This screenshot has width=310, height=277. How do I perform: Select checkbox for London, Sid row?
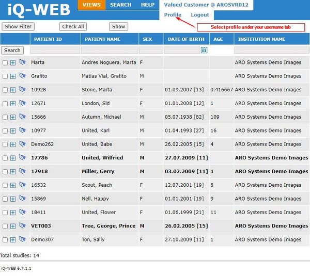tap(5, 104)
